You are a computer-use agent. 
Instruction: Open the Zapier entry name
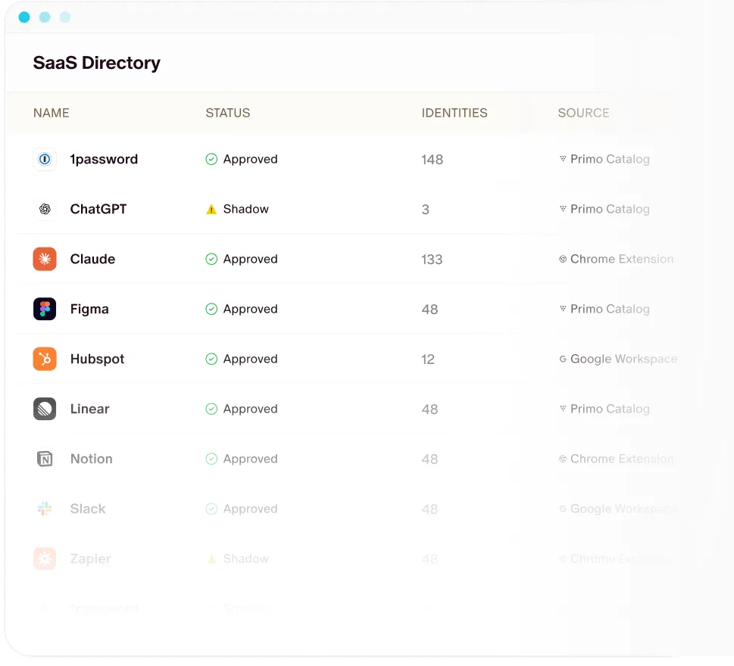click(90, 559)
